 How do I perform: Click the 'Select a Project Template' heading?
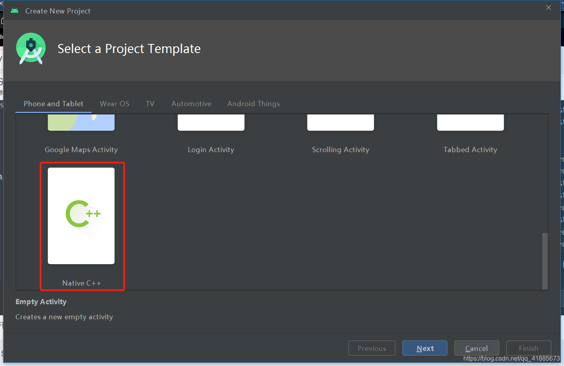click(129, 49)
